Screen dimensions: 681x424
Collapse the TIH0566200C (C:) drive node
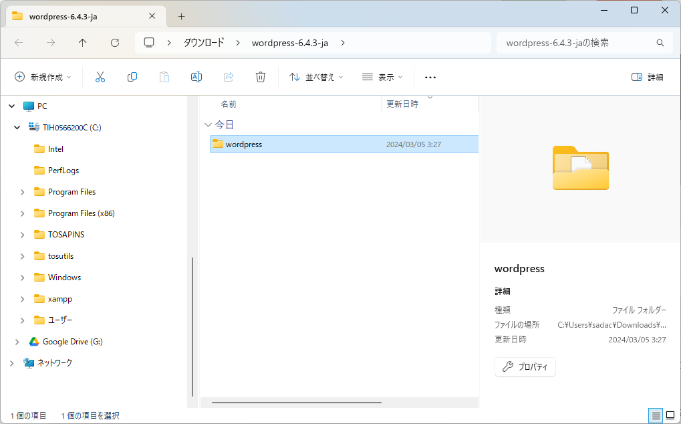click(17, 127)
